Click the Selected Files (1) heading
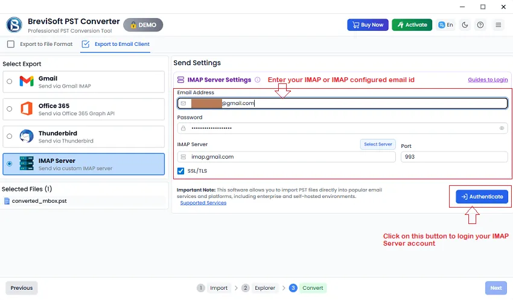513x300 pixels. point(27,189)
